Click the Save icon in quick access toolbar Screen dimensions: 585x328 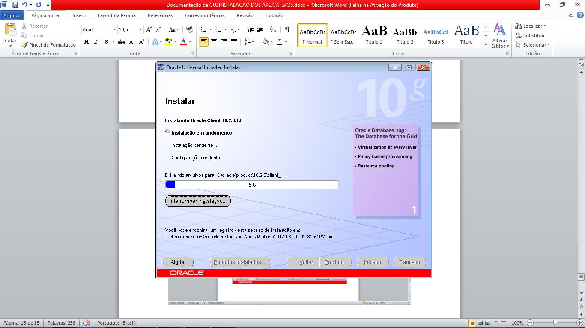pos(15,5)
